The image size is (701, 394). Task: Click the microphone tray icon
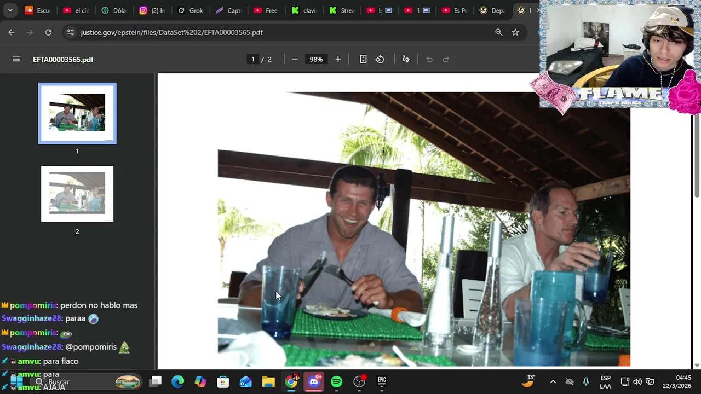pyautogui.click(x=586, y=382)
